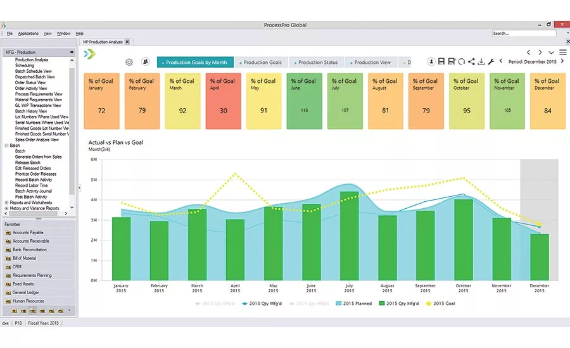
Task: Open the Help menu
Action: point(80,34)
